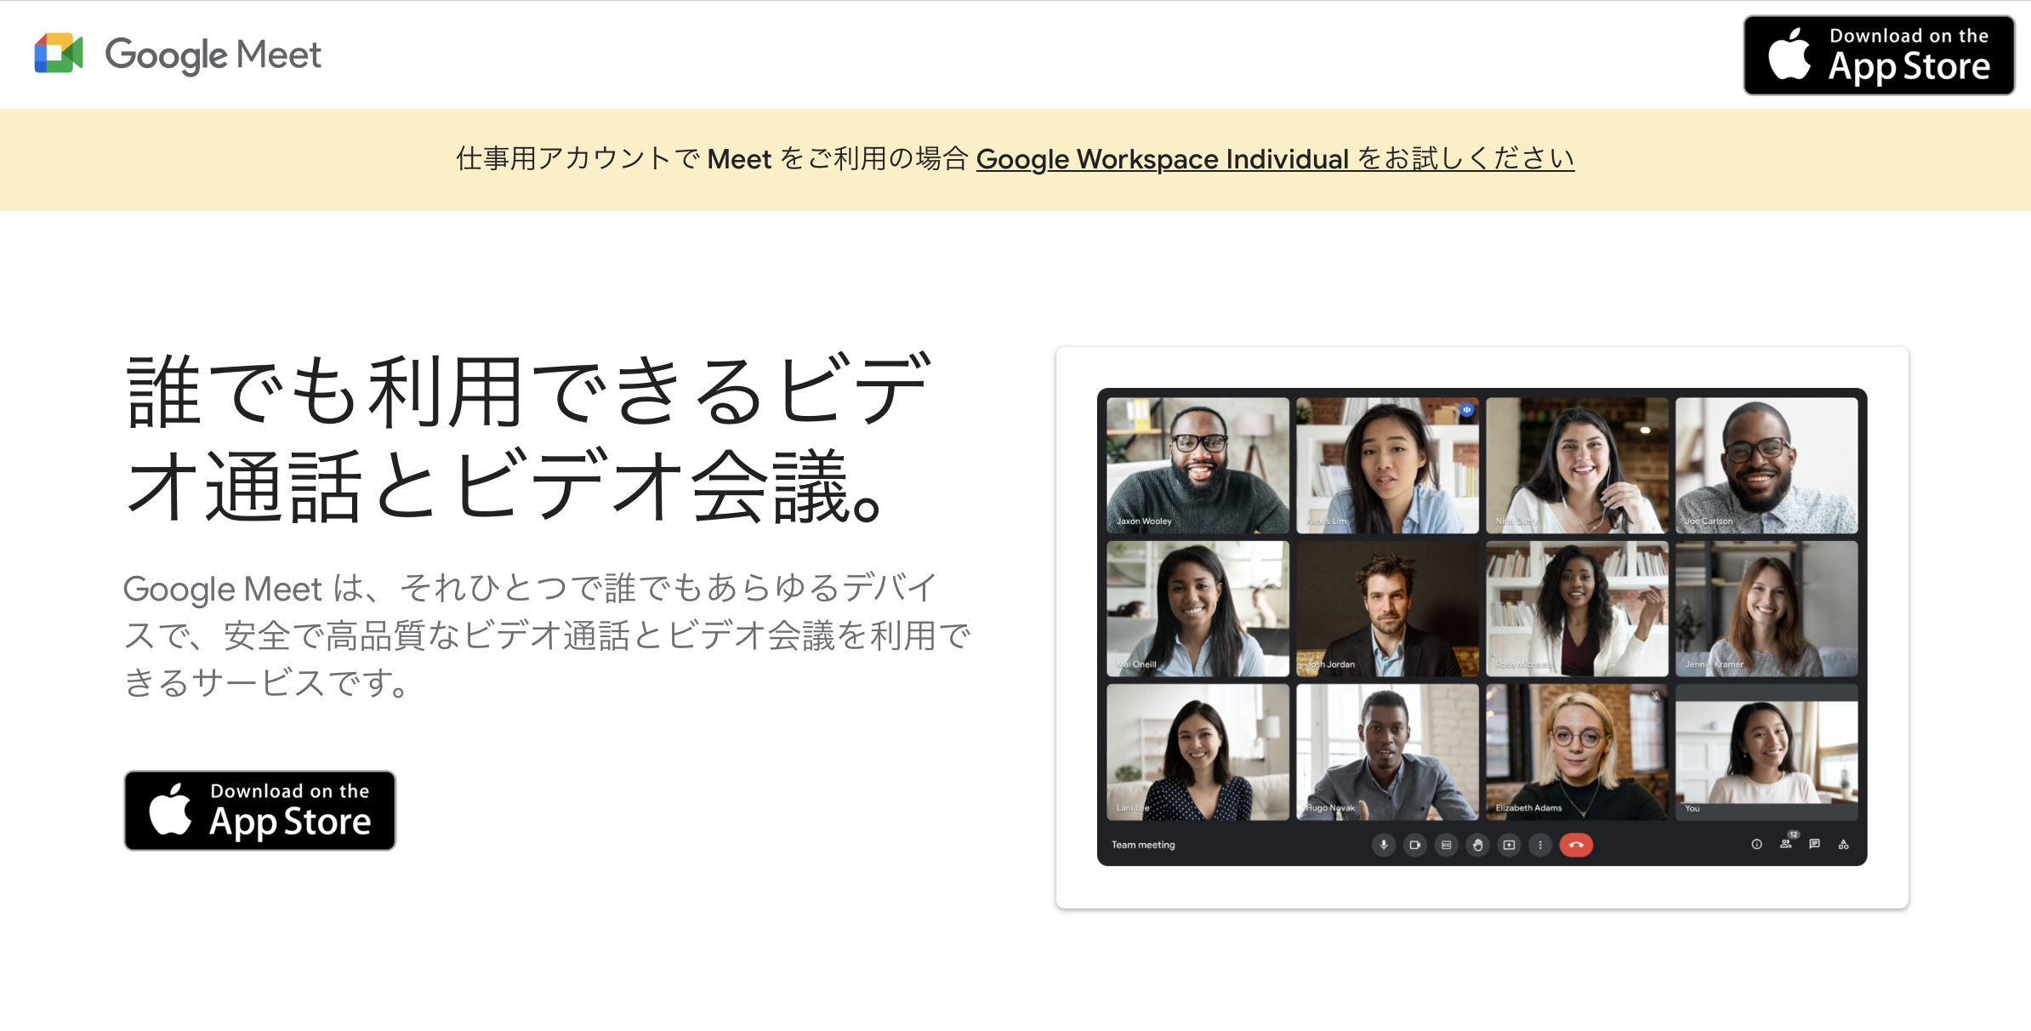Click present screen icon in meeting preview

pos(1510,845)
